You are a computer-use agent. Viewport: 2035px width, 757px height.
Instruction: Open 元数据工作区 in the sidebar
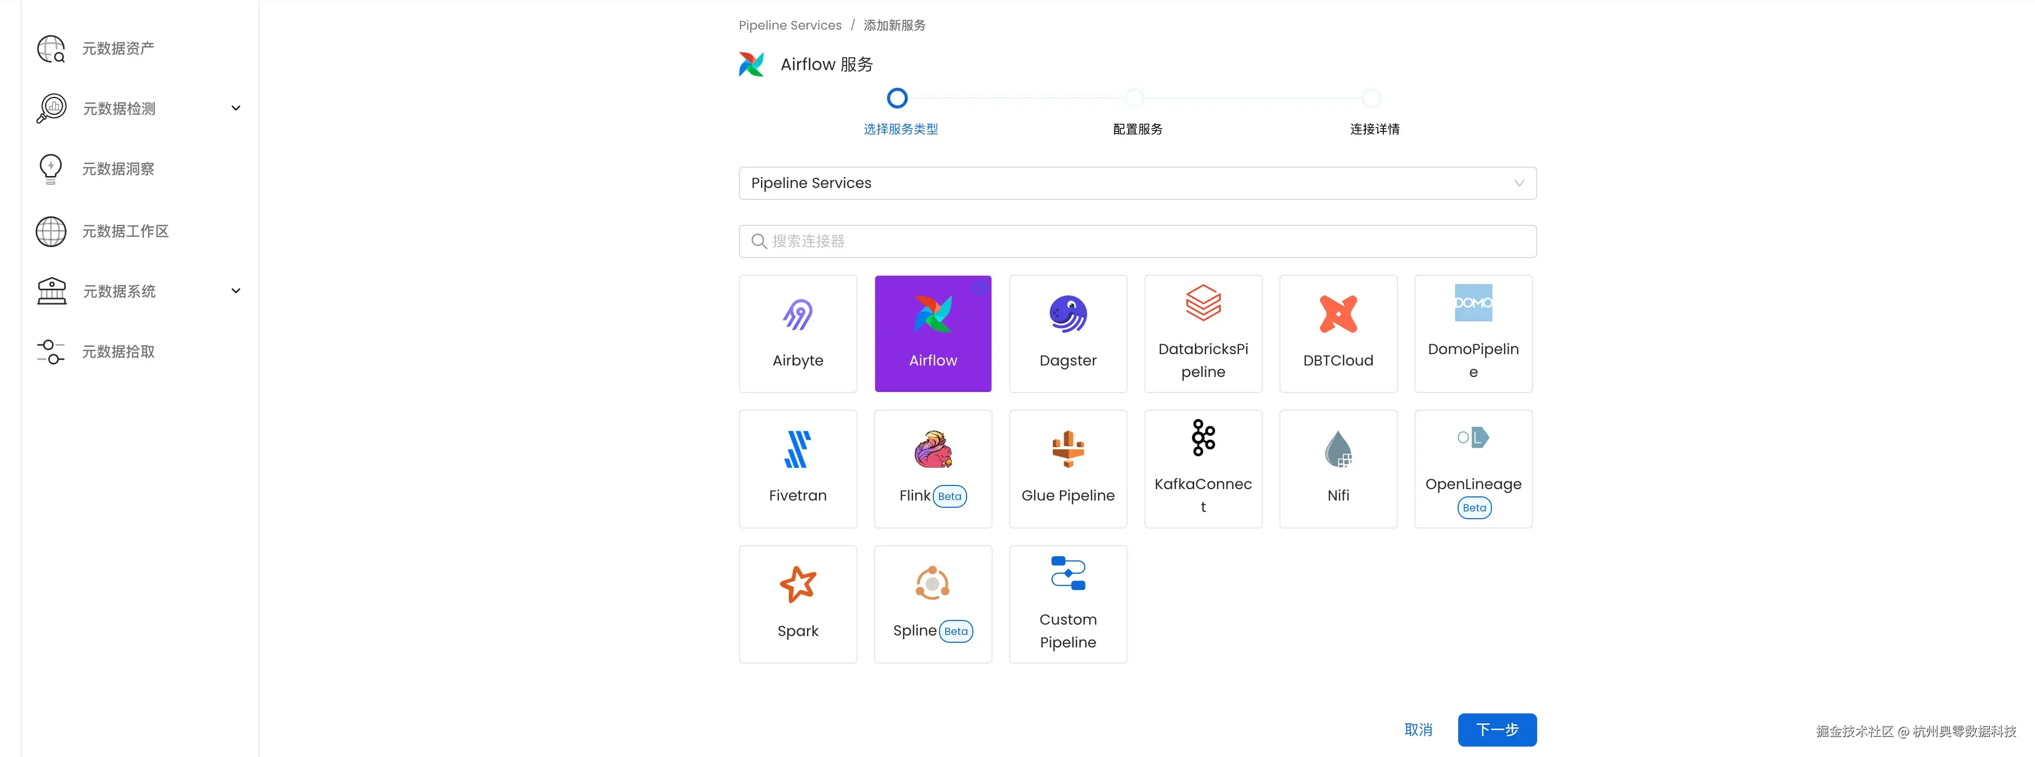tap(125, 231)
